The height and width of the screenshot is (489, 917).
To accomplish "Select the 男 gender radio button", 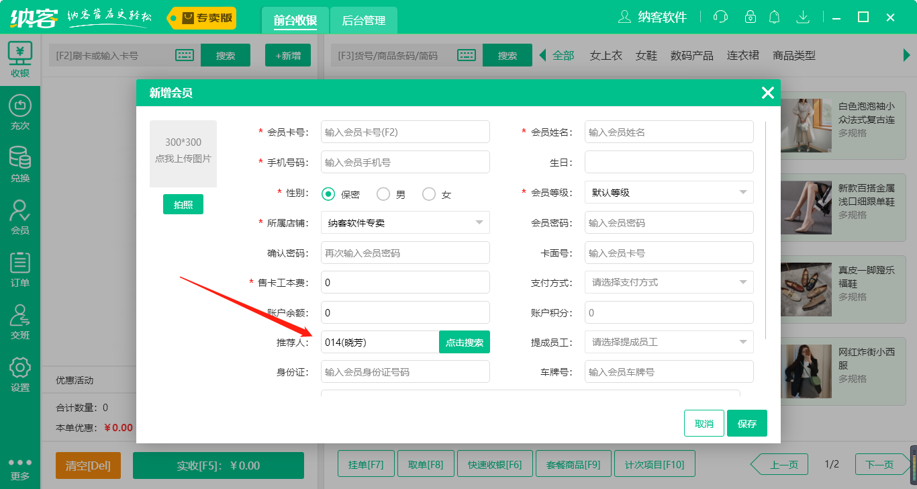I will 383,193.
